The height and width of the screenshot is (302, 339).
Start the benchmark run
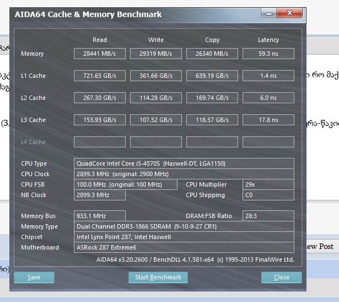[158, 277]
